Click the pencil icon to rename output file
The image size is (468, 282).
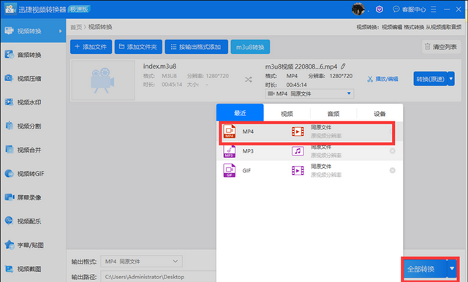coord(343,66)
